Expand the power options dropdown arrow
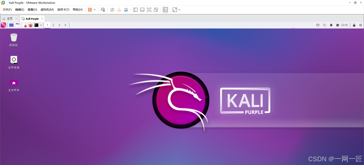The image size is (364, 165). 94,10
